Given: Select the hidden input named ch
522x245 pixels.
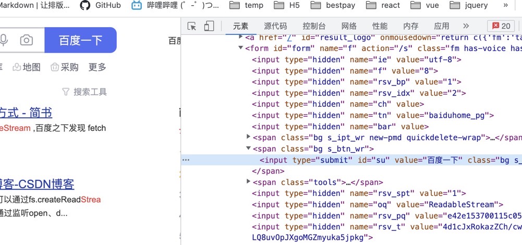Looking at the screenshot, I should tap(338, 104).
